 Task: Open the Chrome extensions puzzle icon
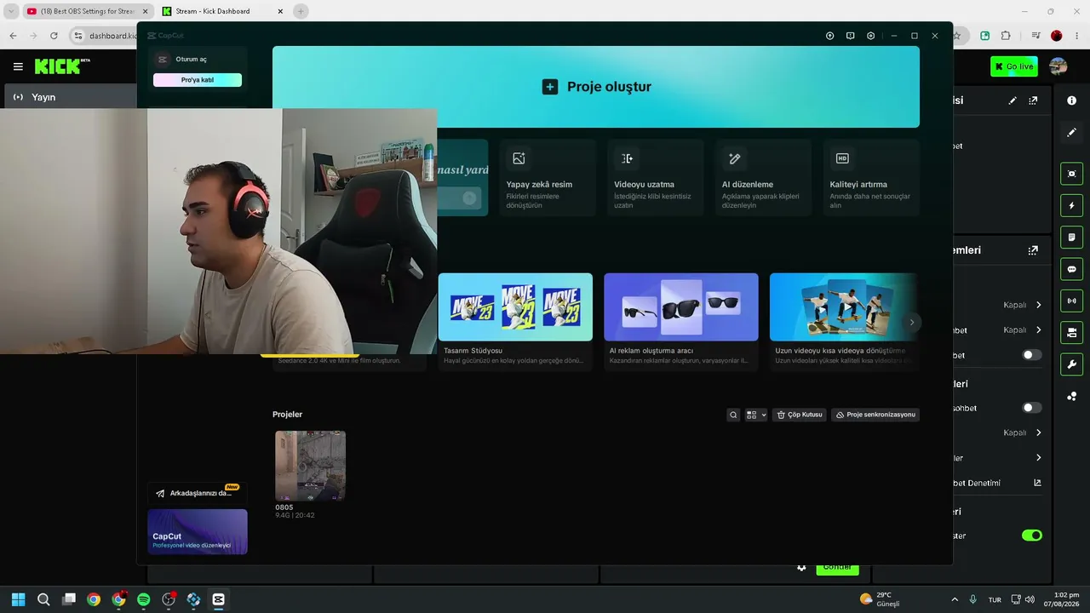1006,36
